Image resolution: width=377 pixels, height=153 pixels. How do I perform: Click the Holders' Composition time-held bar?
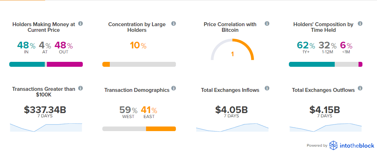coord(325,64)
